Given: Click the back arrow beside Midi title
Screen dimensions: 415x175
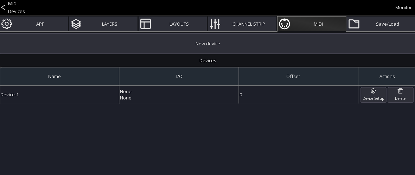Looking at the screenshot, I should [x=3, y=7].
